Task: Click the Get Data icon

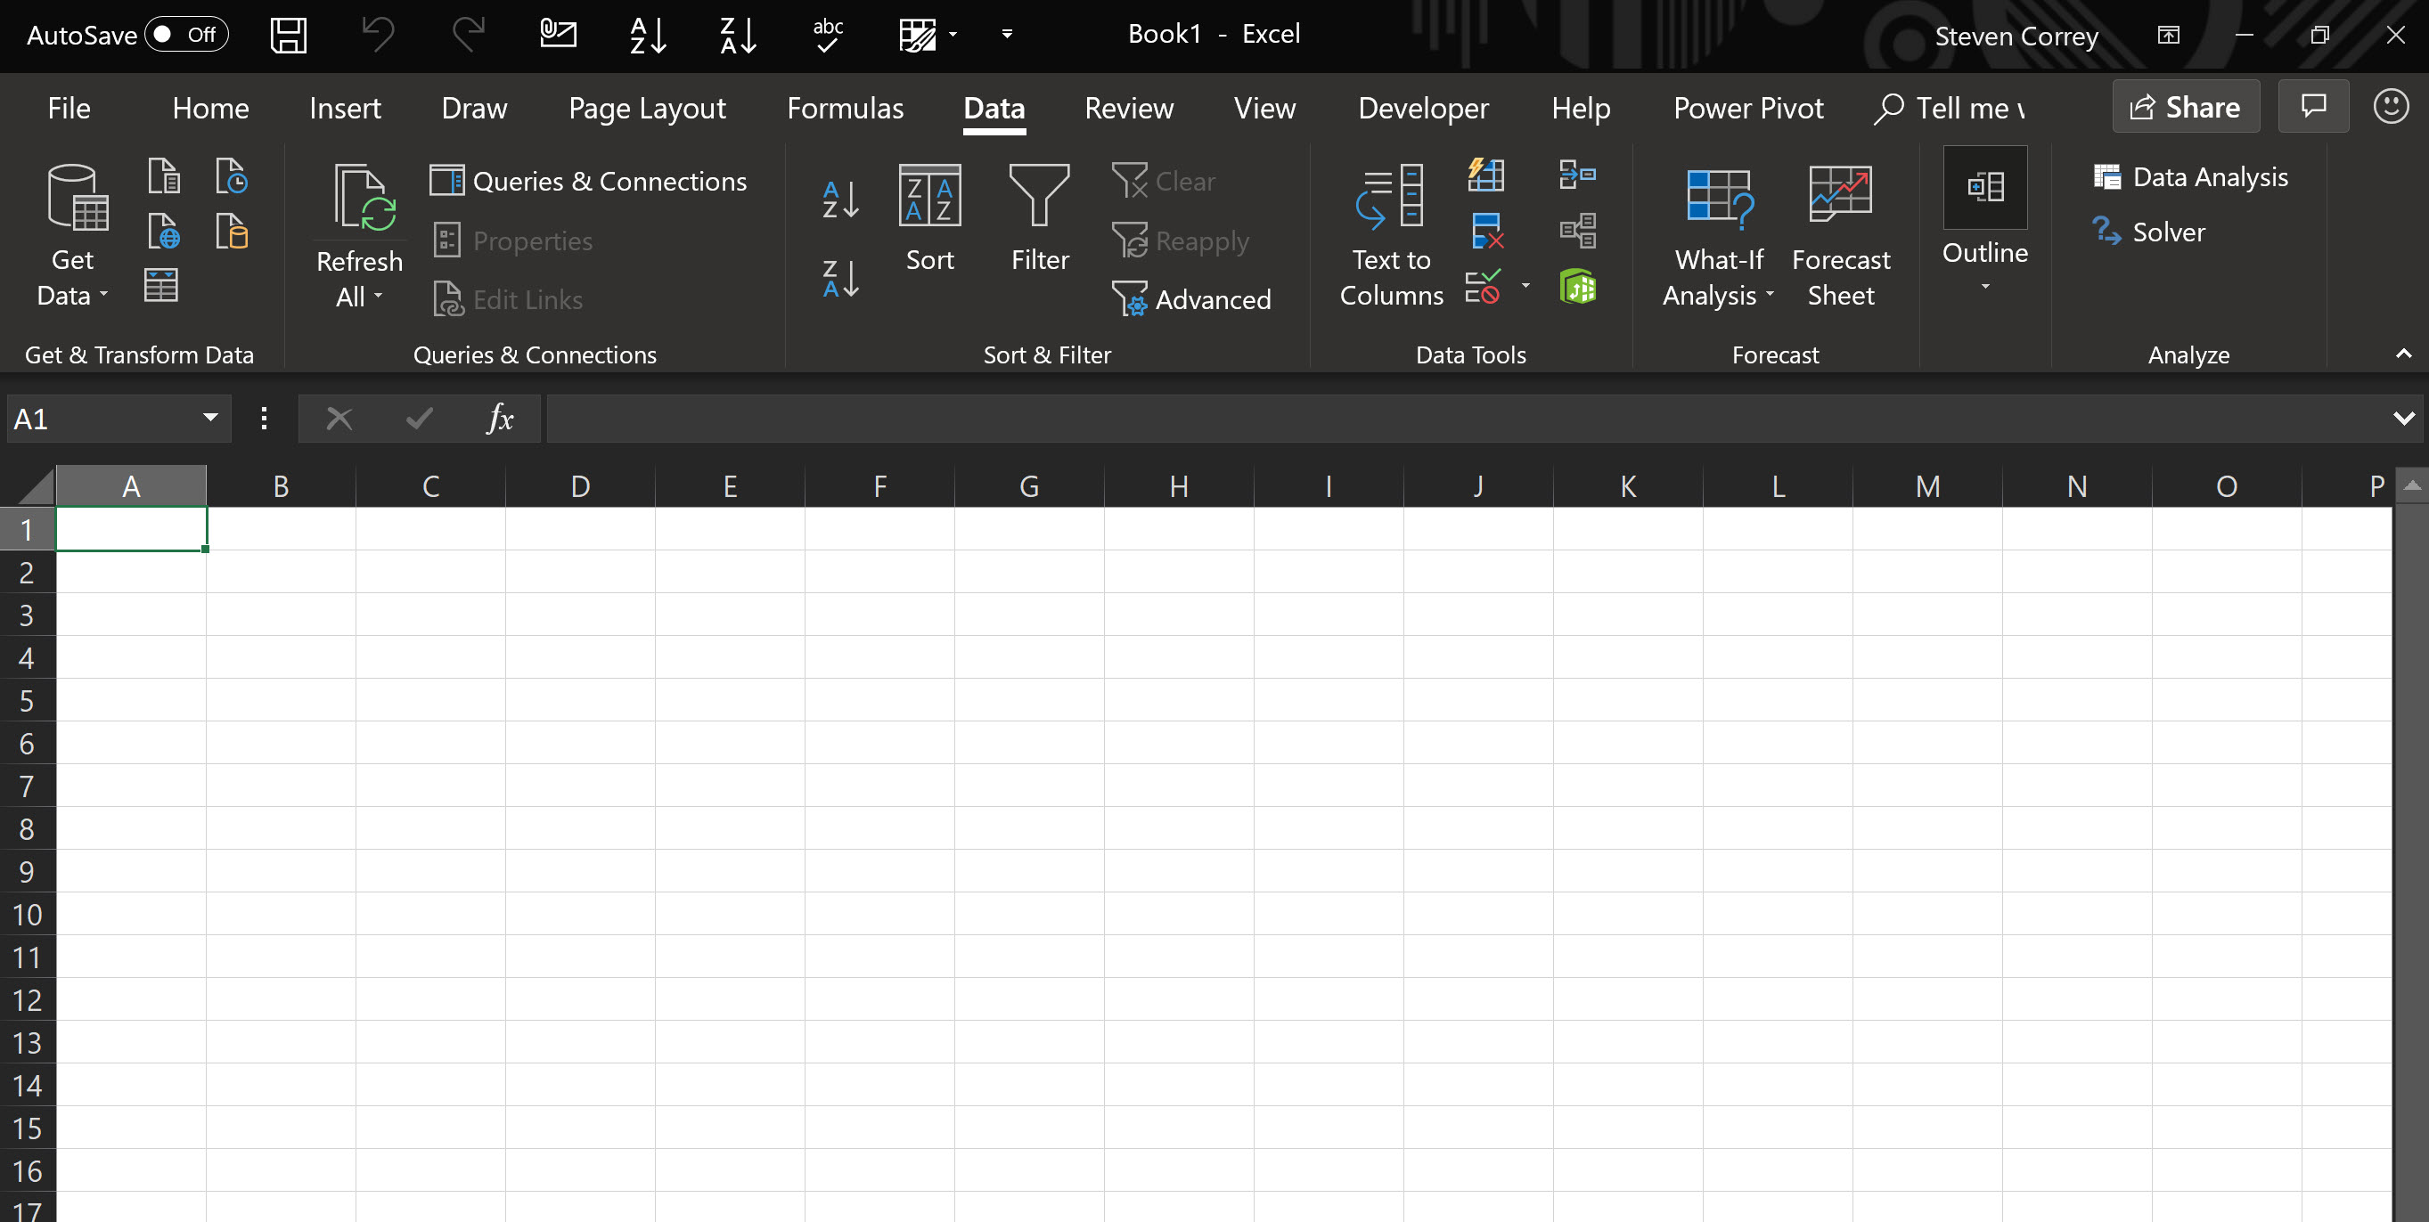Action: (76, 198)
